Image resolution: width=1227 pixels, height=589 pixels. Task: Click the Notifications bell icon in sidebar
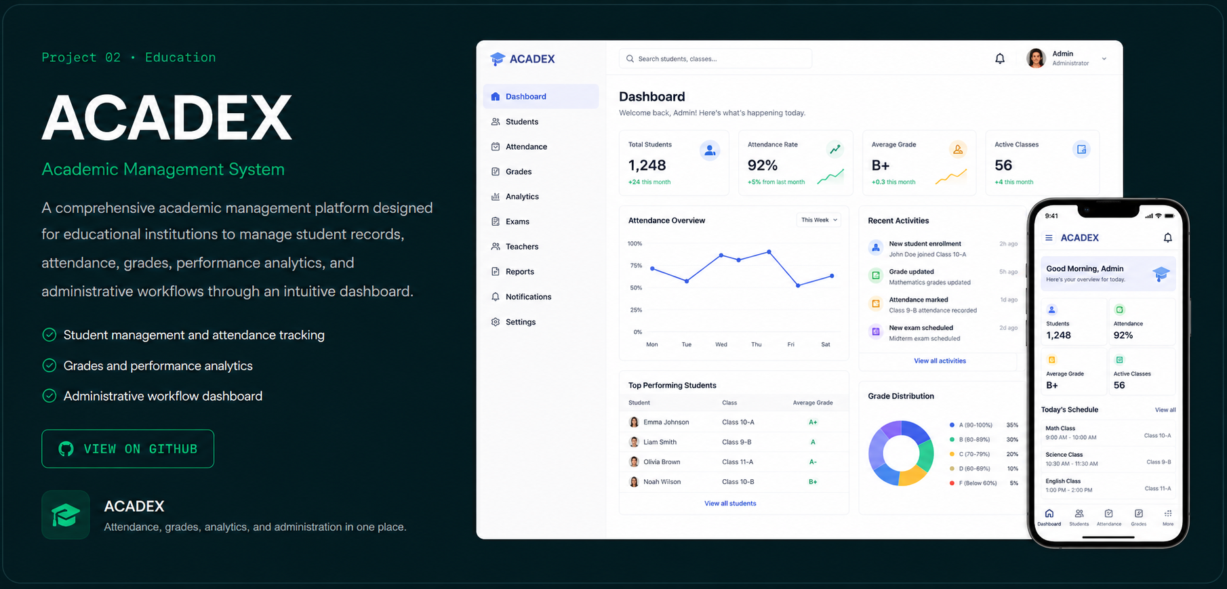pyautogui.click(x=496, y=297)
